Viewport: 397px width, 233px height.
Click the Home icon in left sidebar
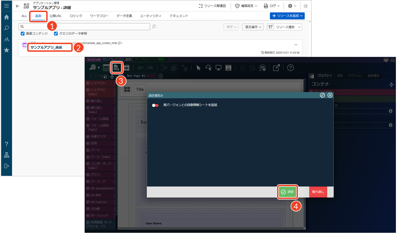[x=7, y=17]
